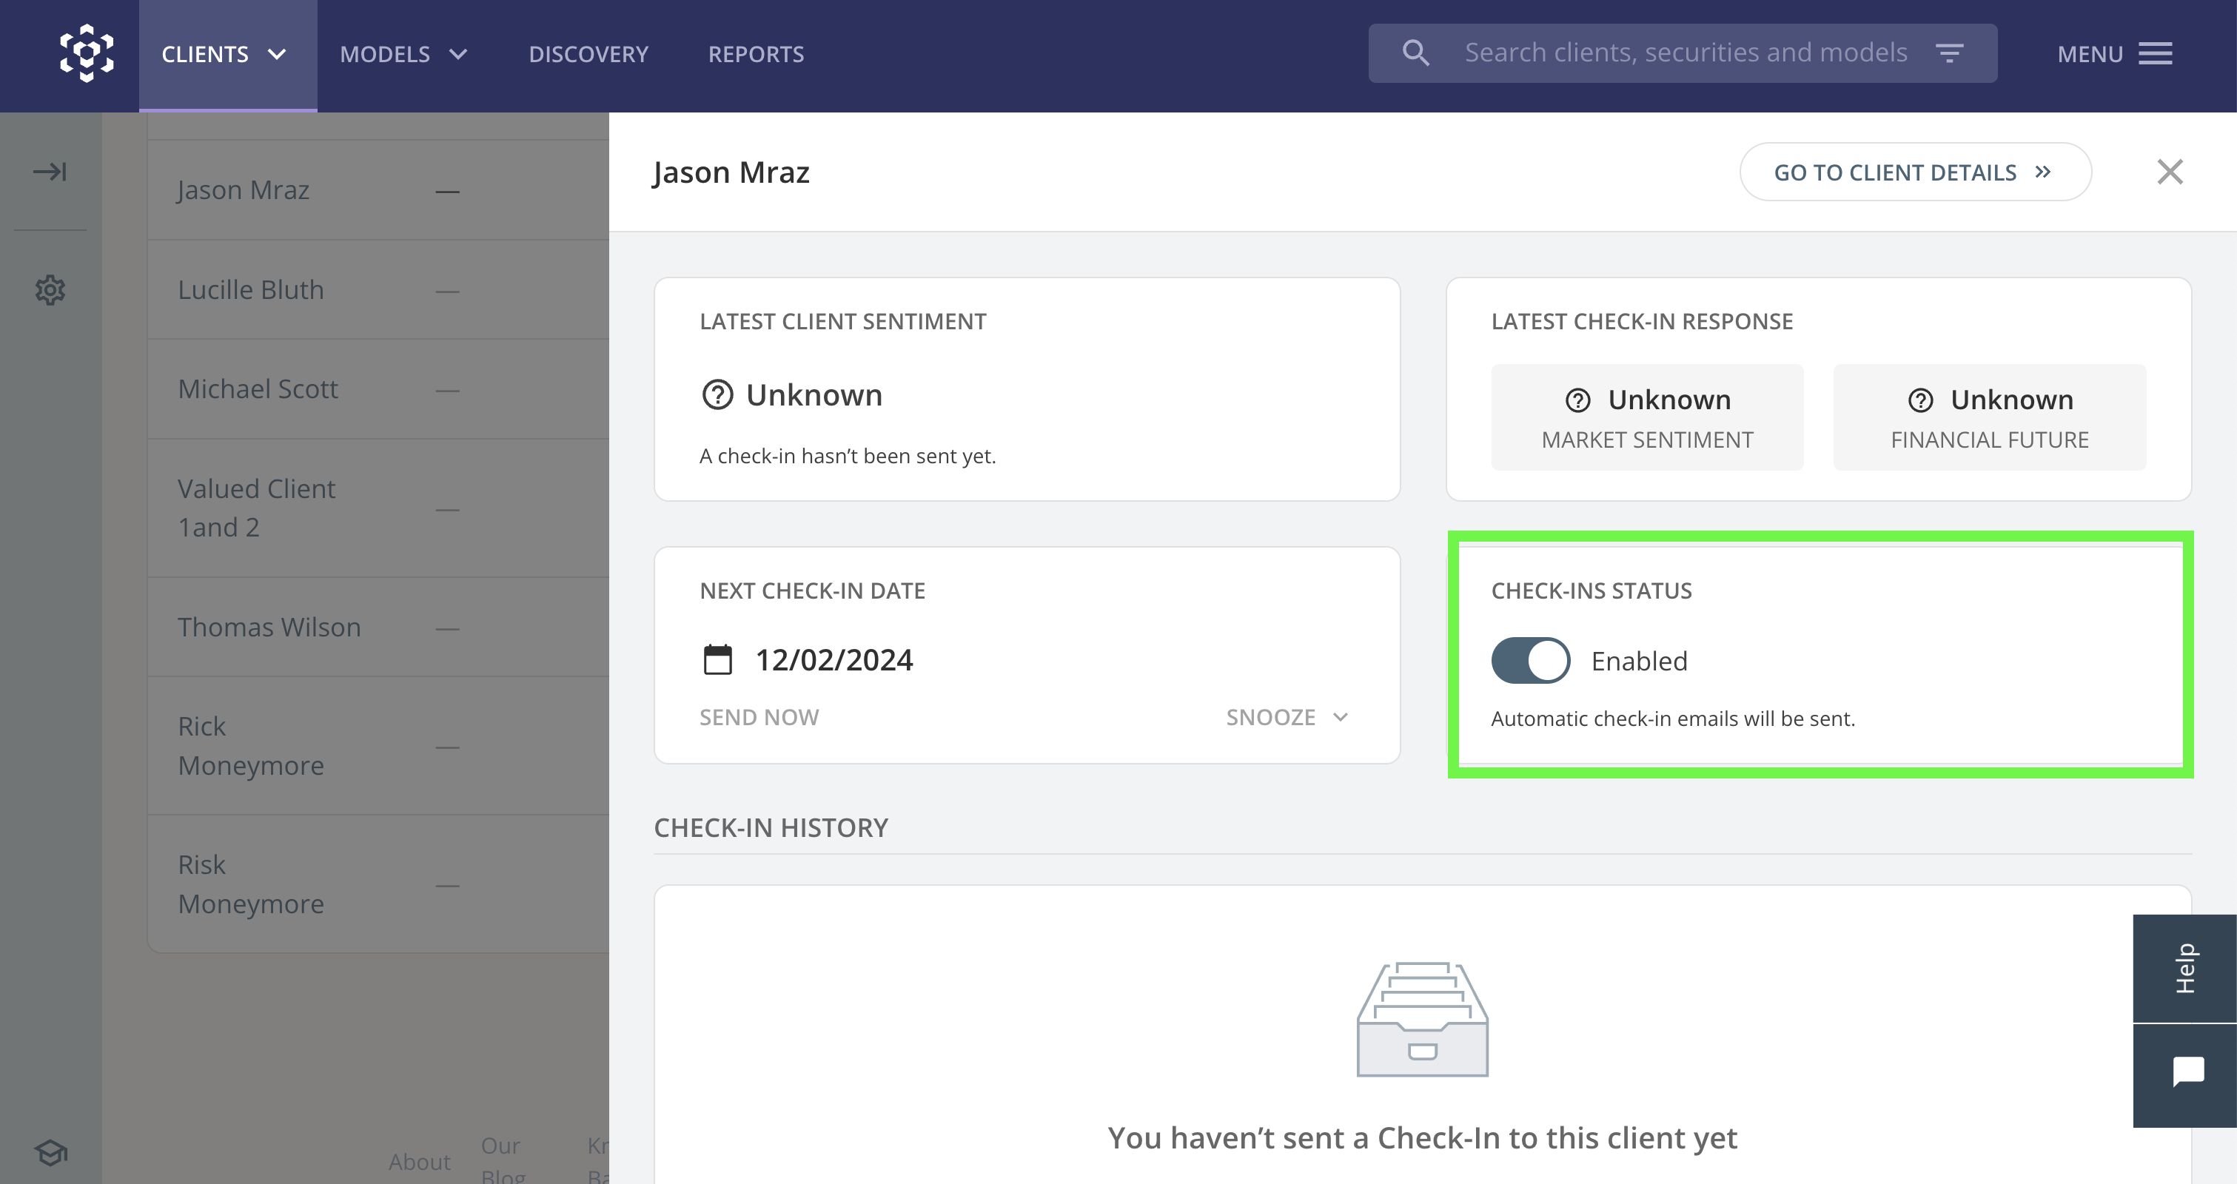This screenshot has height=1184, width=2237.
Task: Click GO TO CLIENT DETAILS
Action: [1914, 171]
